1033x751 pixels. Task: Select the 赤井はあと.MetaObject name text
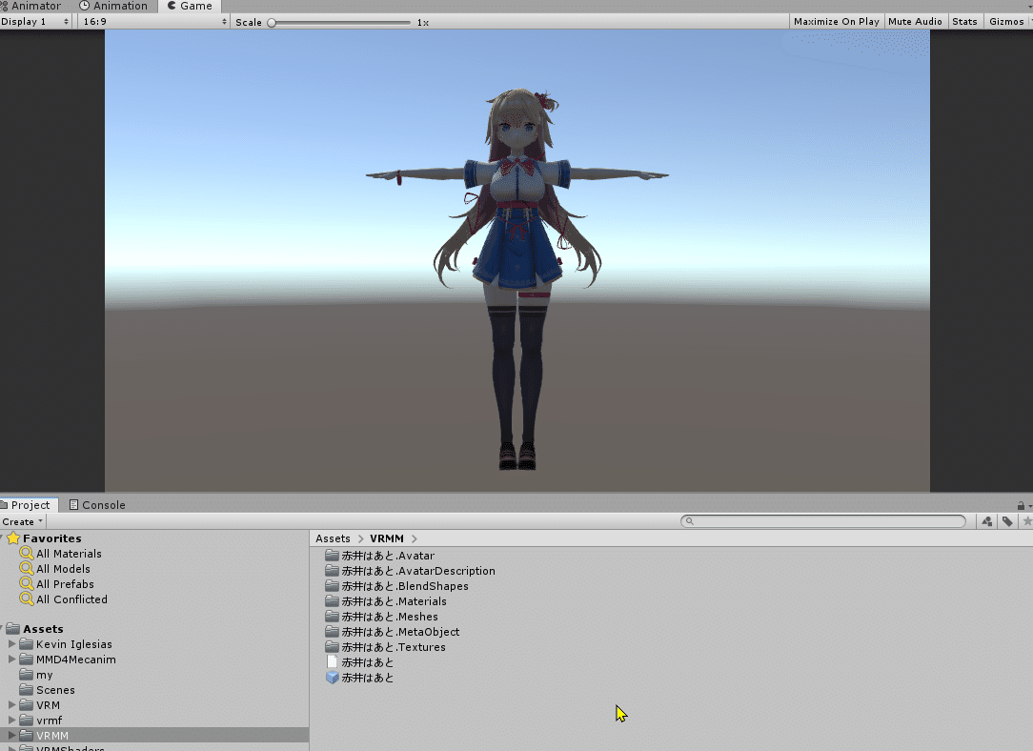coord(400,632)
